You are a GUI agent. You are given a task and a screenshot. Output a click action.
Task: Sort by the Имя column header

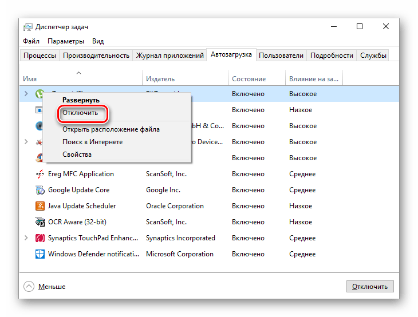pyautogui.click(x=30, y=79)
